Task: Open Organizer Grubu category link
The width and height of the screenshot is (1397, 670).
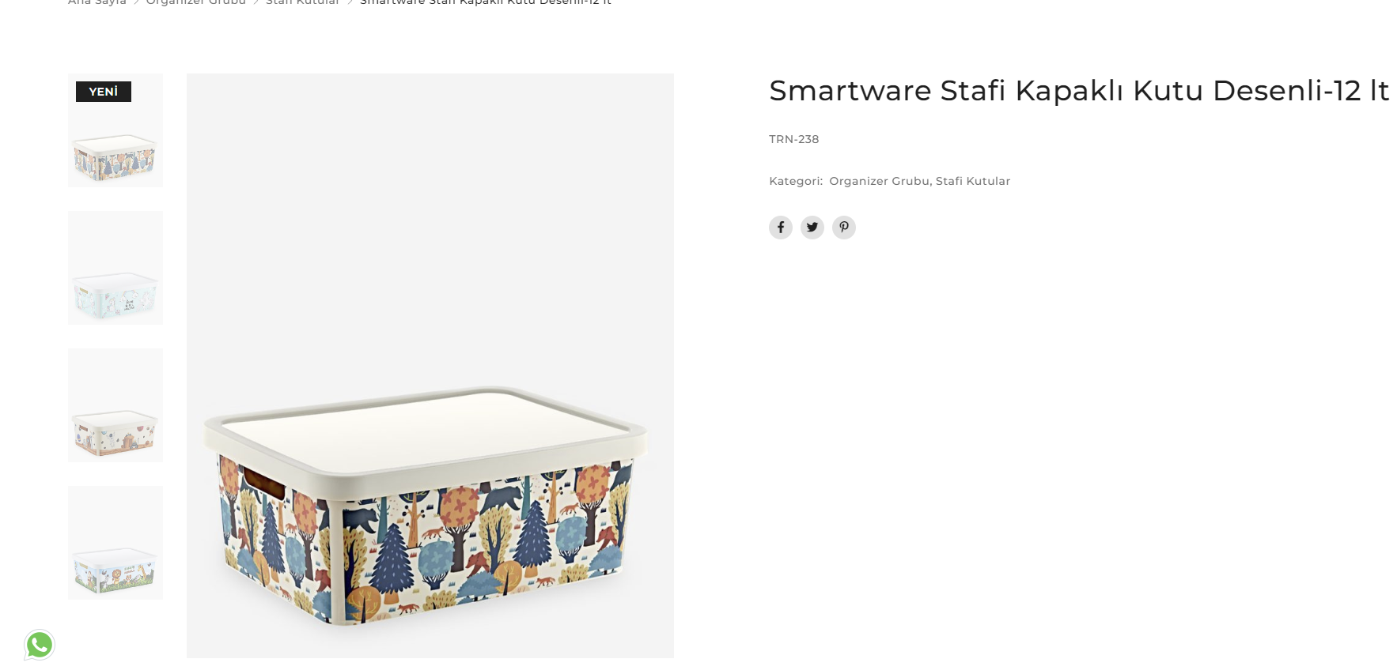Action: coord(879,181)
